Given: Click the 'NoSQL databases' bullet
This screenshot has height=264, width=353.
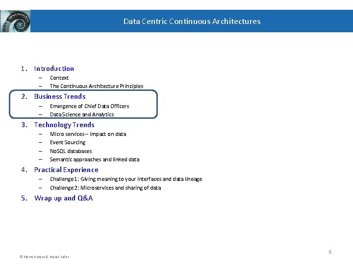Looking at the screenshot, I should [x=71, y=151].
